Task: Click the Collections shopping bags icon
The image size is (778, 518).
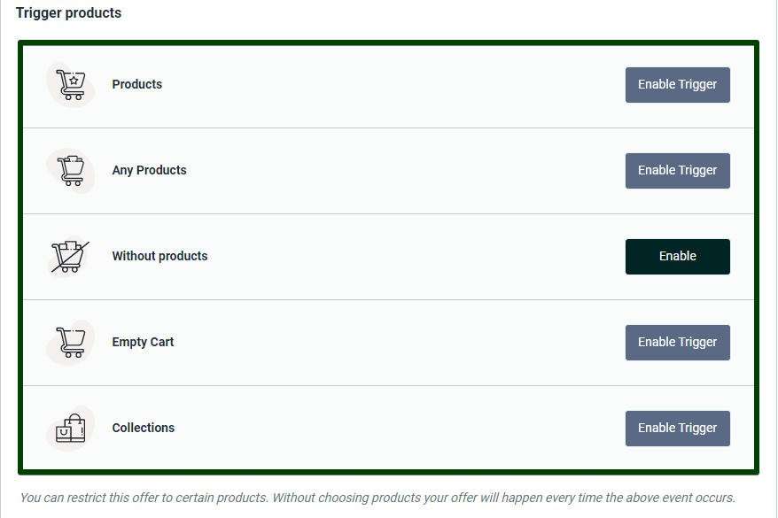Action: [70, 429]
